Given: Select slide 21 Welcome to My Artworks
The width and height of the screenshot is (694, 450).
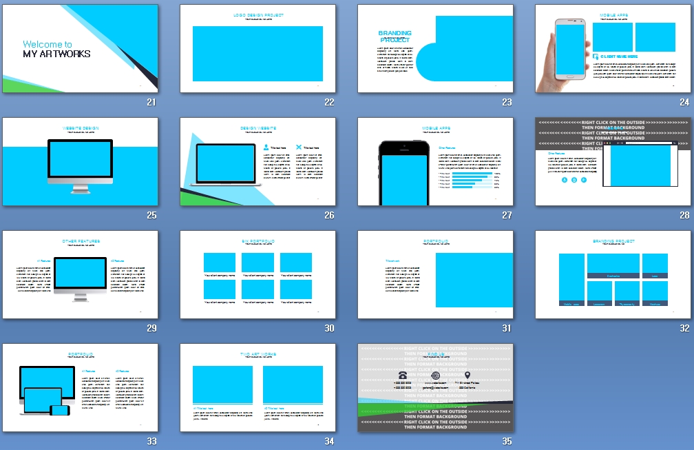Looking at the screenshot, I should [x=80, y=48].
